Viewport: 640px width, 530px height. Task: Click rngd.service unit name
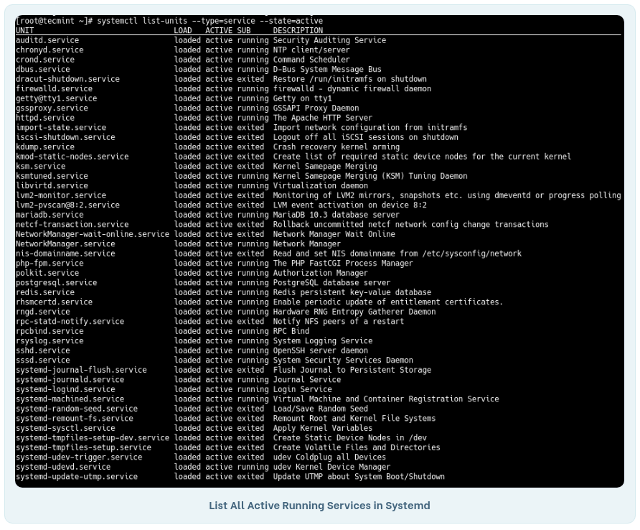(43, 312)
